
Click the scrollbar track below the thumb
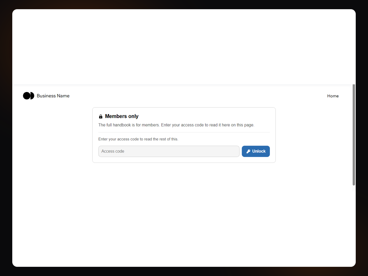pos(354,226)
